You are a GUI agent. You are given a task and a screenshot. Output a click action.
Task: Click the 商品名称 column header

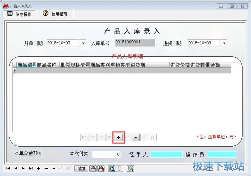click(x=48, y=65)
